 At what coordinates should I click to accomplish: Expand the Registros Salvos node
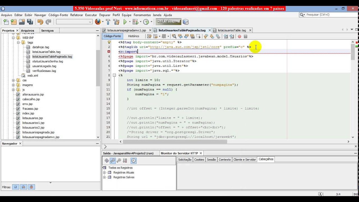pos(105,177)
